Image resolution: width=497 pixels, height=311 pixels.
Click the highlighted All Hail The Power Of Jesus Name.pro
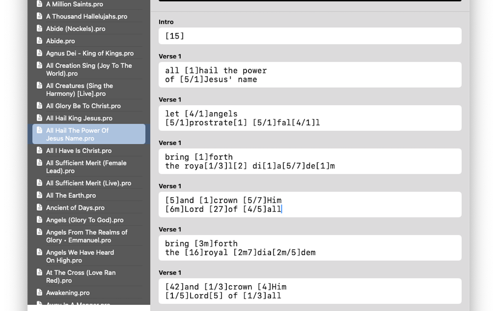coord(89,134)
